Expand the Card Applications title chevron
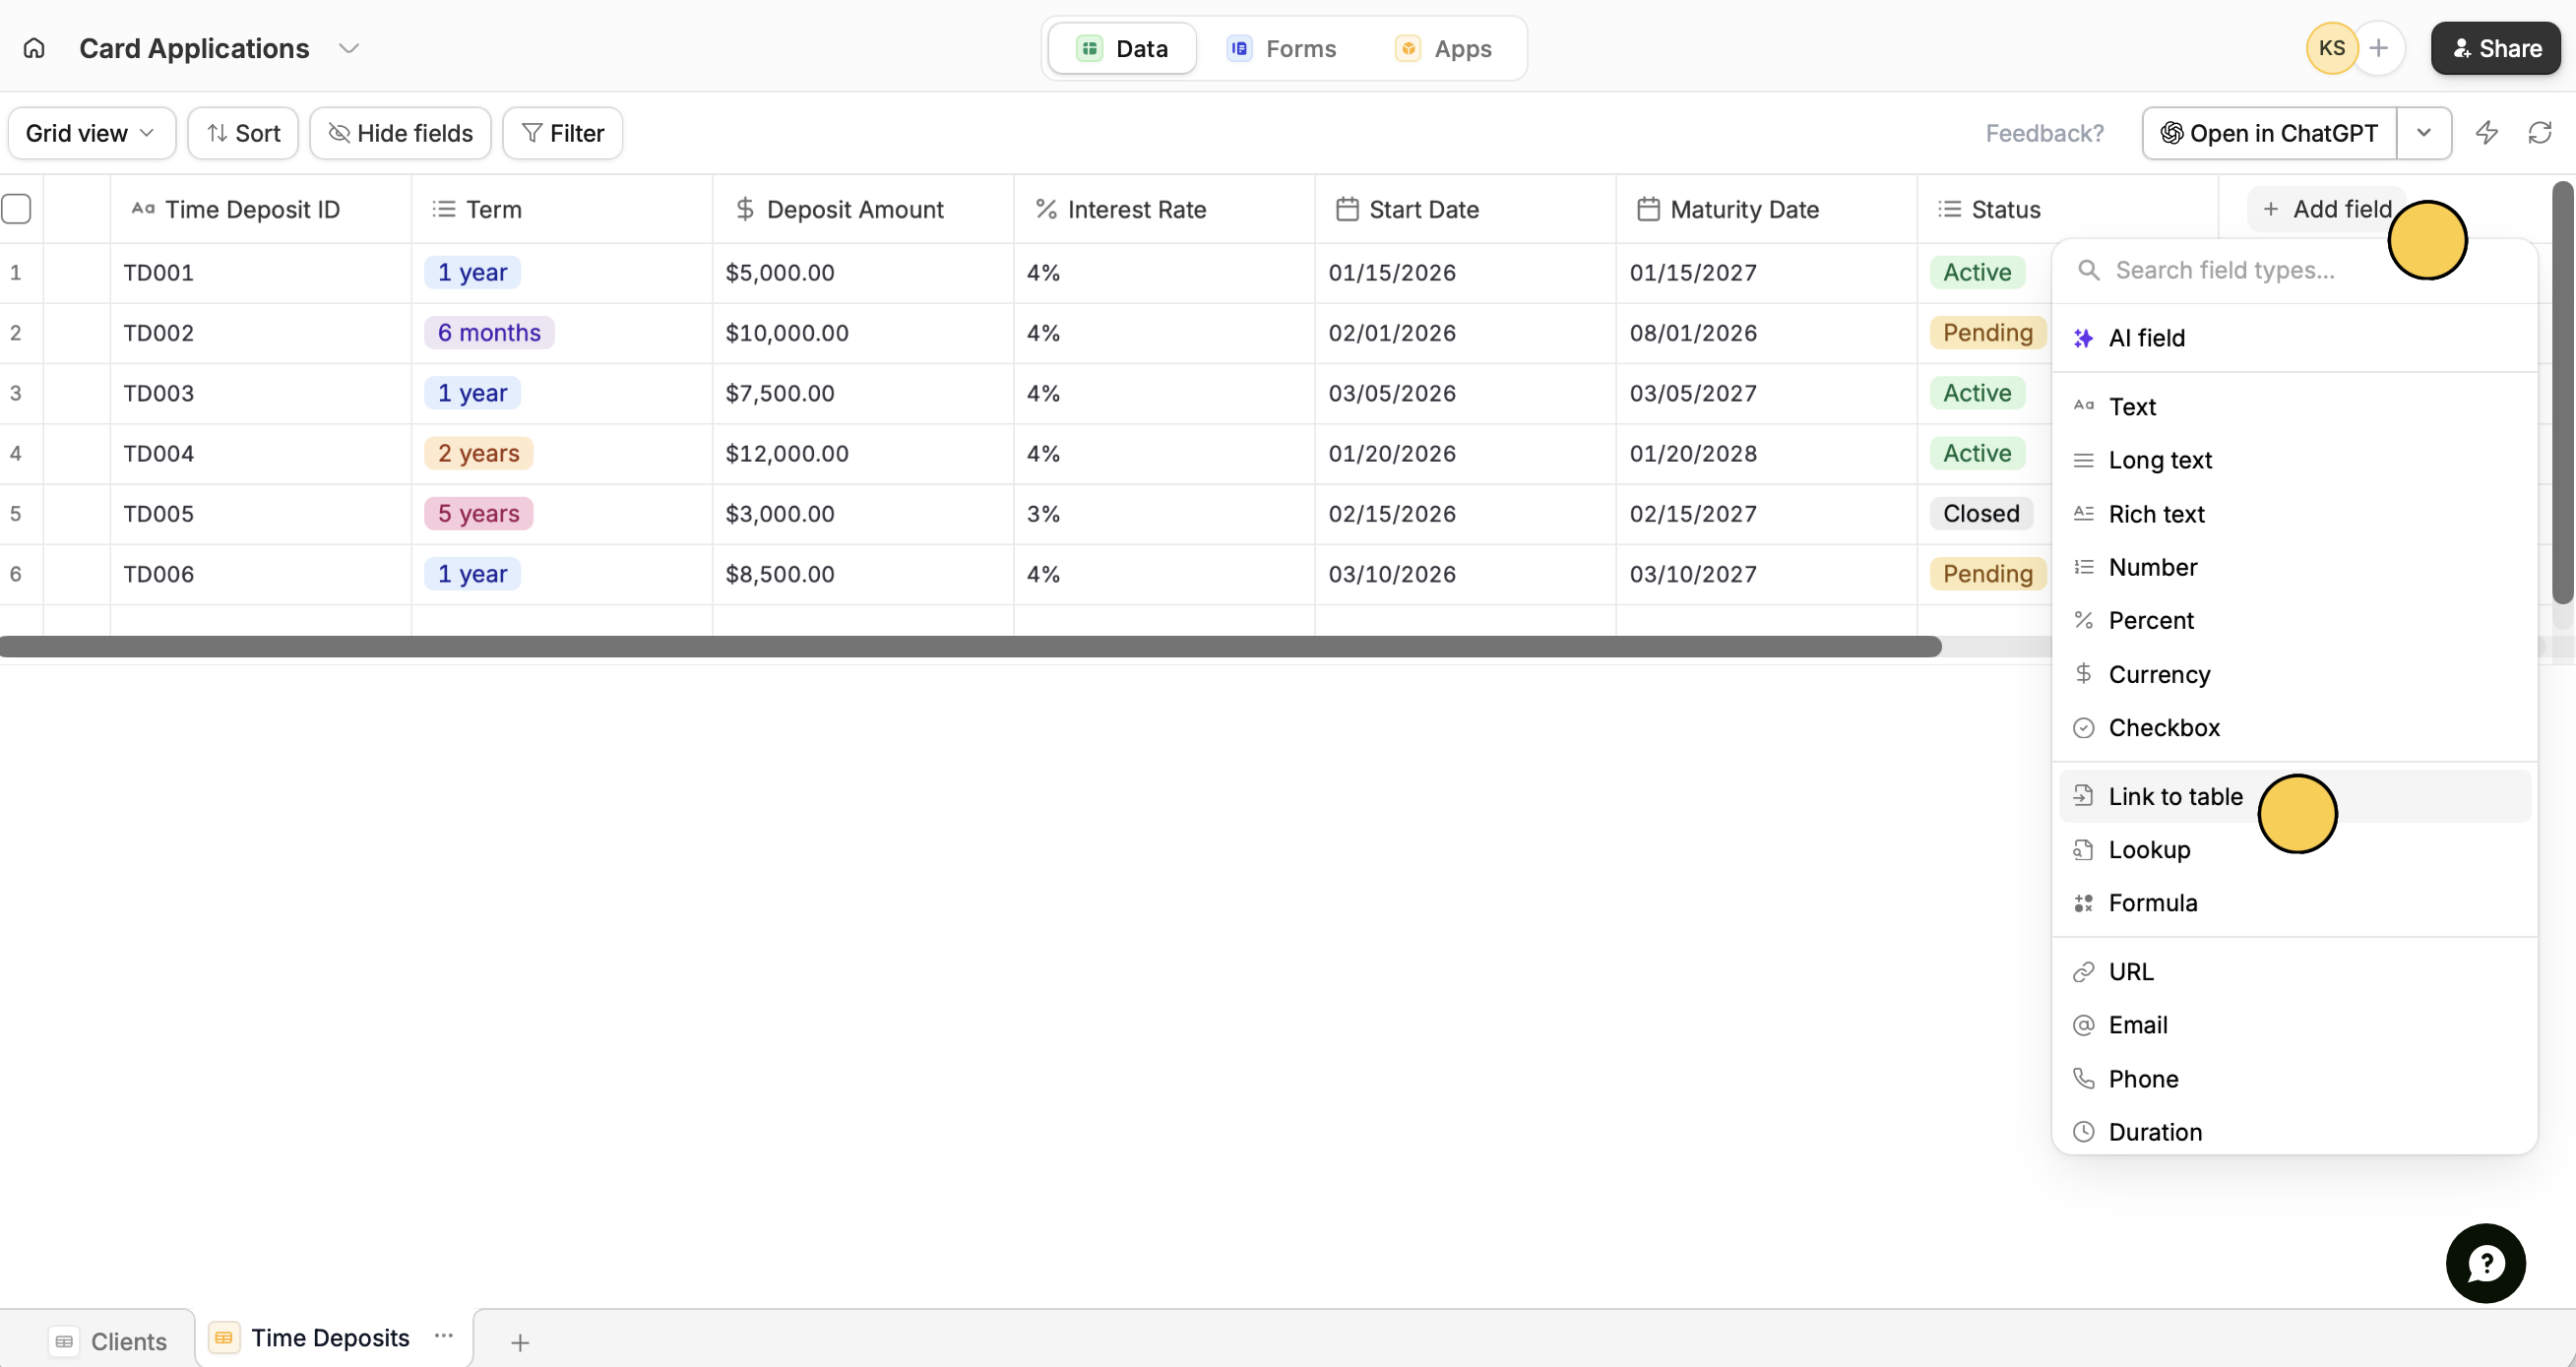 coord(348,48)
